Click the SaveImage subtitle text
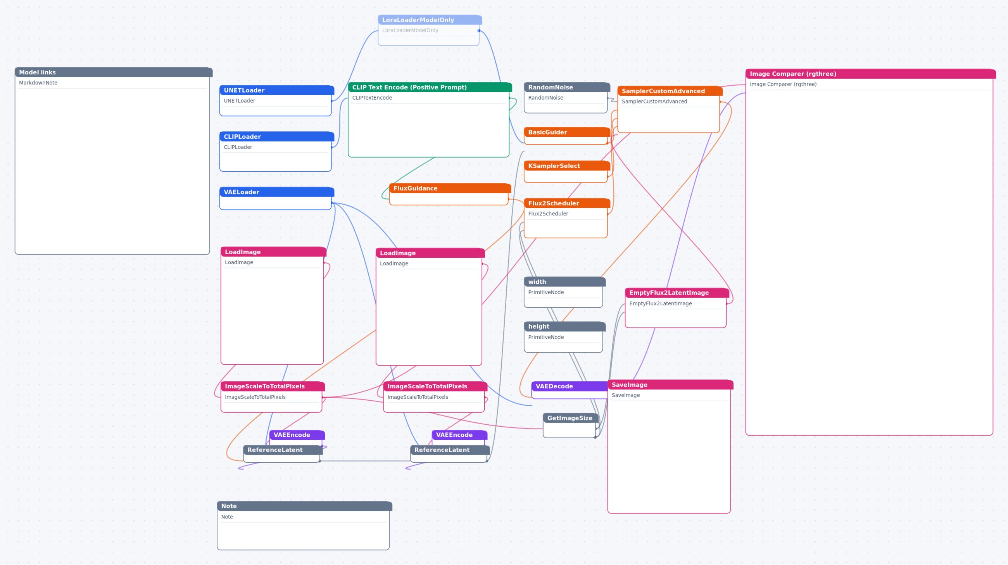Screen dimensions: 1008x565 click(x=626, y=395)
